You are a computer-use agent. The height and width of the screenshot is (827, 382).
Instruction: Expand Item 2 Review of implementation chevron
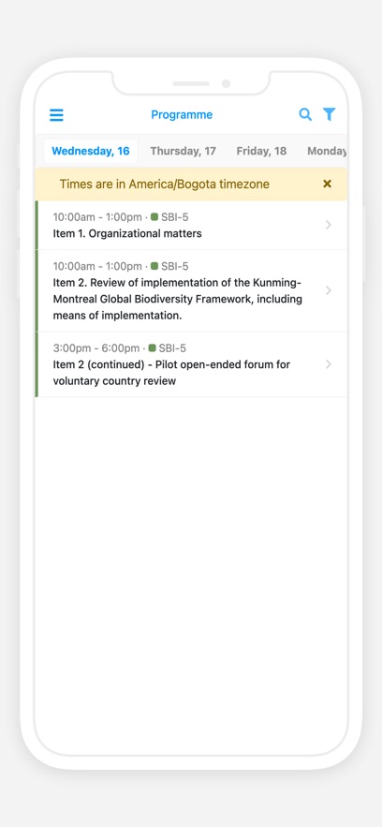coord(329,290)
